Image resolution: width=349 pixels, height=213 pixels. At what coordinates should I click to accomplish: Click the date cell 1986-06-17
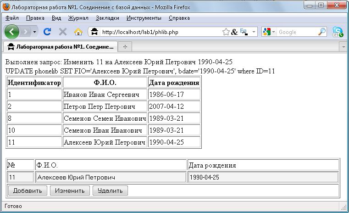[x=174, y=95]
